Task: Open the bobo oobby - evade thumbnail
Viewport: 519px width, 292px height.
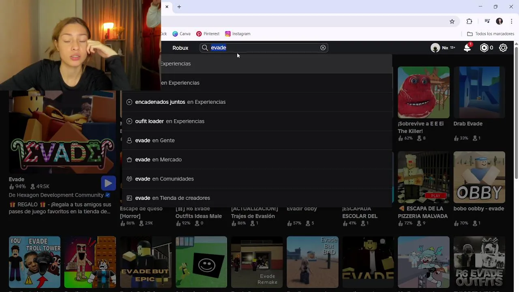Action: (479, 177)
